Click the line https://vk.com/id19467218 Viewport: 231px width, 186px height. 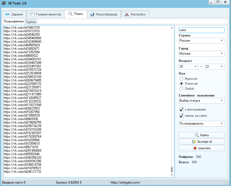coord(22,28)
